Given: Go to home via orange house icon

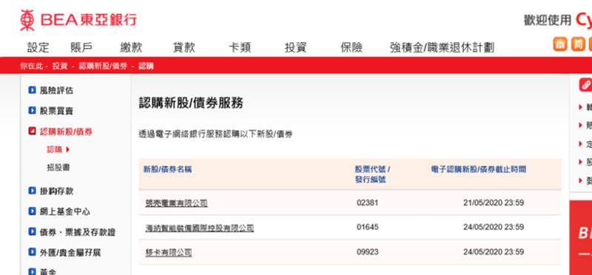Looking at the screenshot, I should 560,44.
